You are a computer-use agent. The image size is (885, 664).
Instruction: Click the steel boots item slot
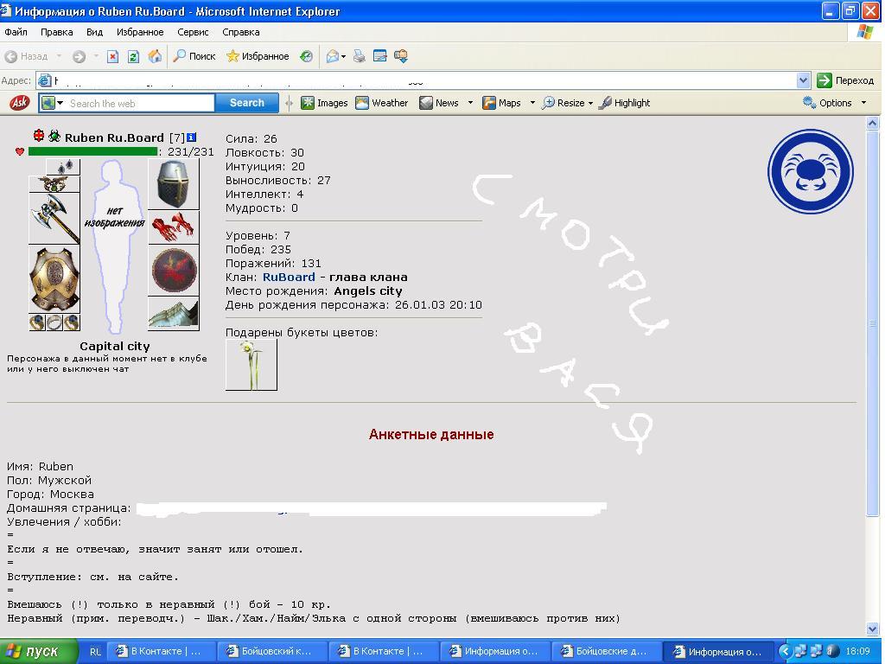173,313
